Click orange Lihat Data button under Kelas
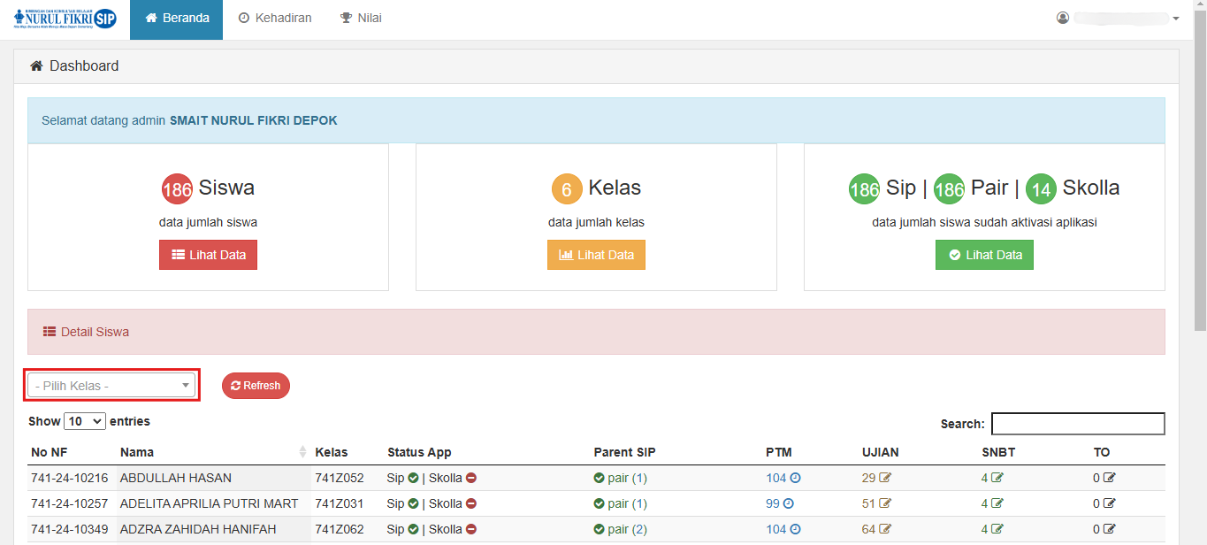 tap(596, 255)
